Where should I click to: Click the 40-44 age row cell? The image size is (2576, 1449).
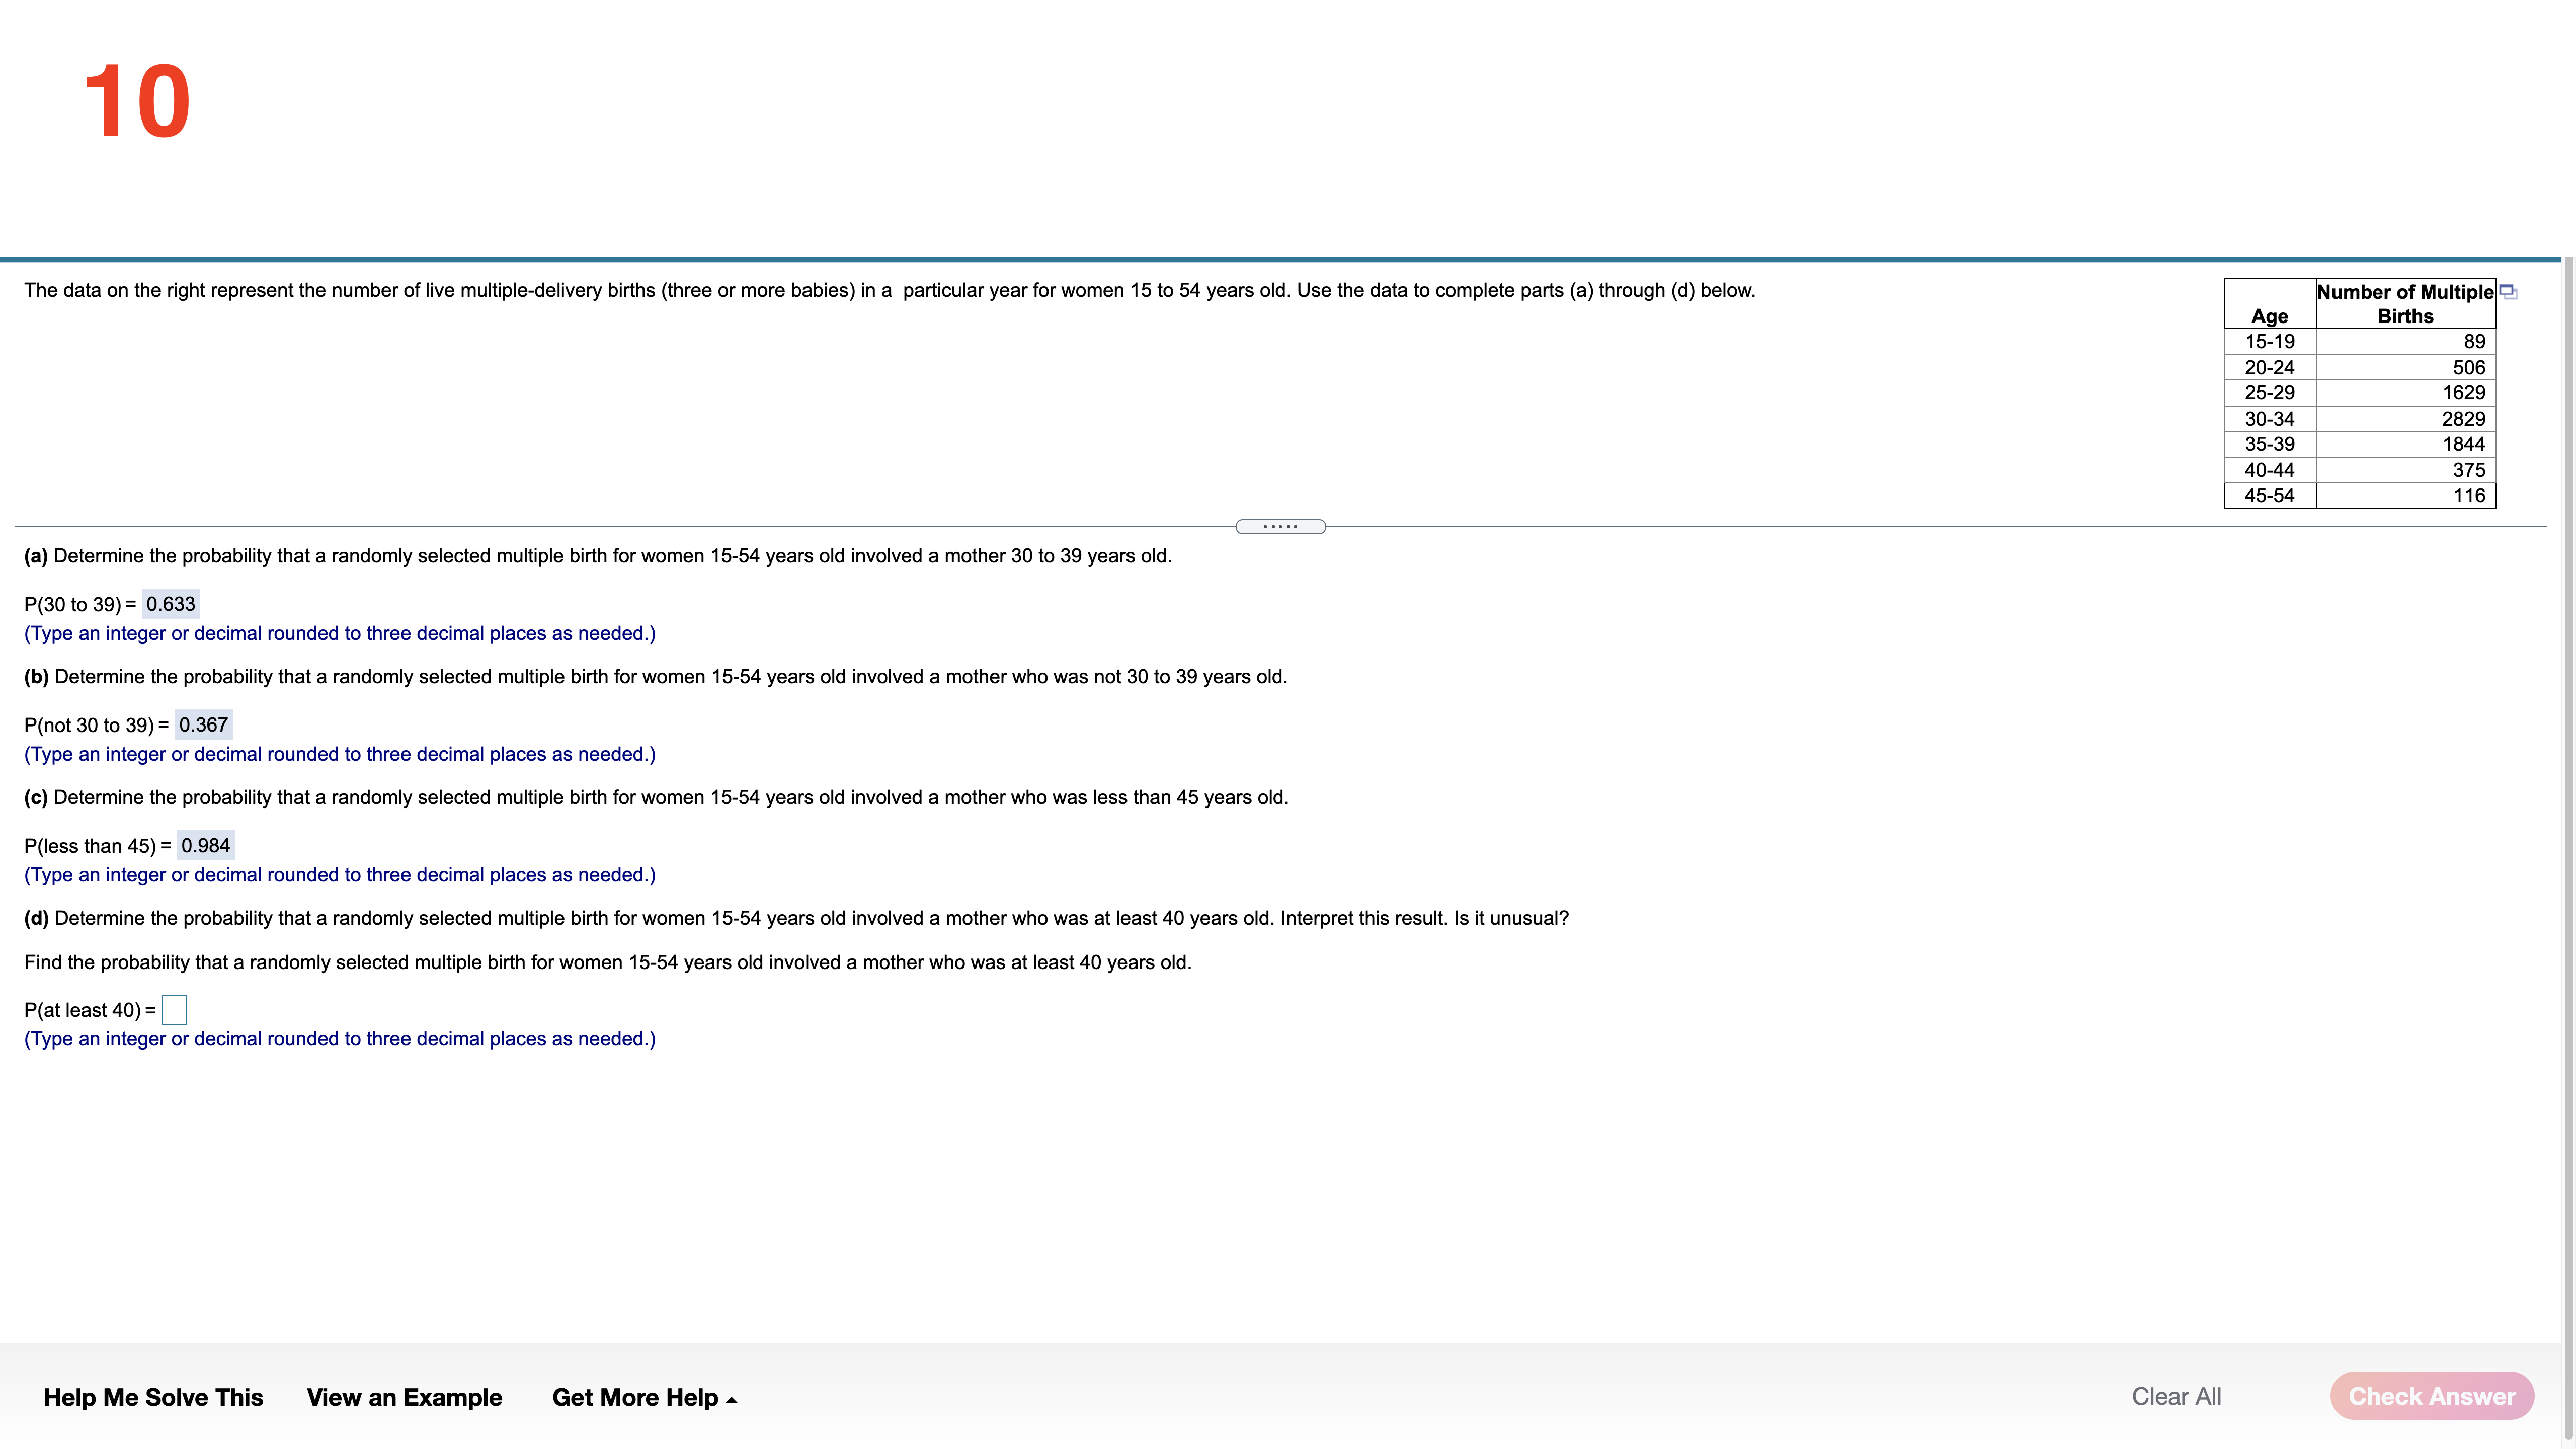click(2269, 470)
